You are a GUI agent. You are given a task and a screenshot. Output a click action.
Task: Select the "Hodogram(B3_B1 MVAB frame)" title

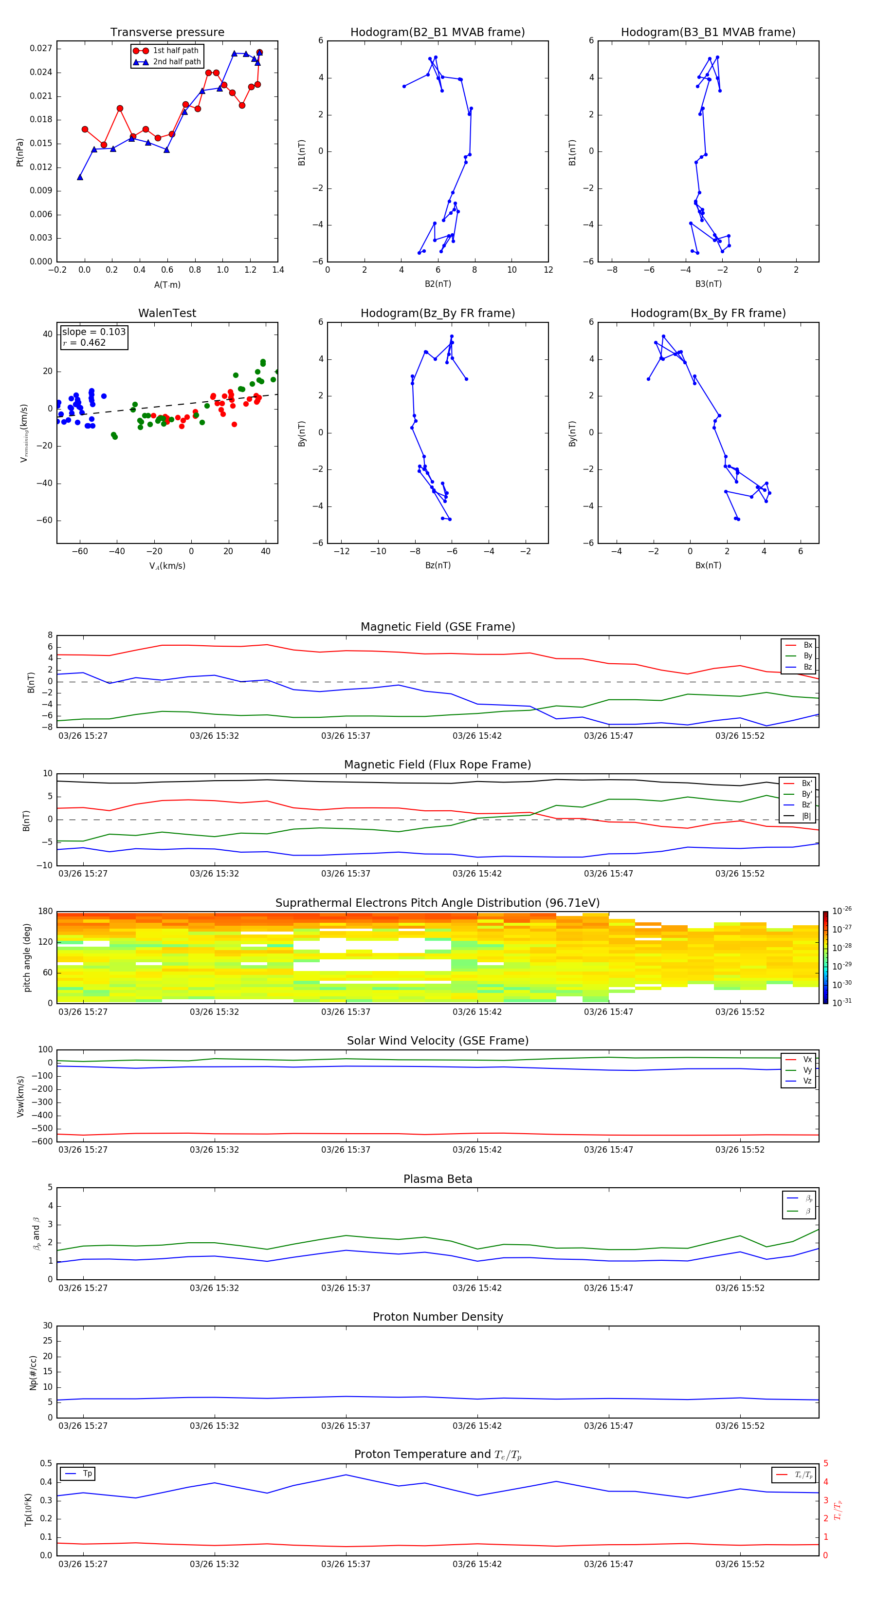point(708,33)
